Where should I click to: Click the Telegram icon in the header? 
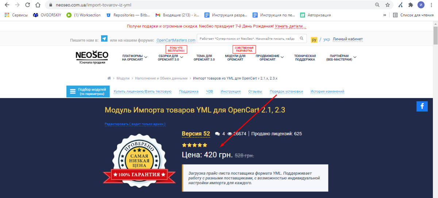click(104, 39)
